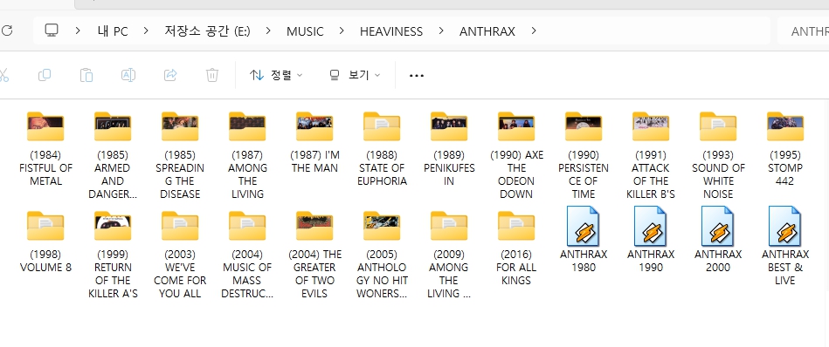829x347 pixels.
Task: Select the (2009) AMONG THE LIVING ... folder
Action: point(449,255)
